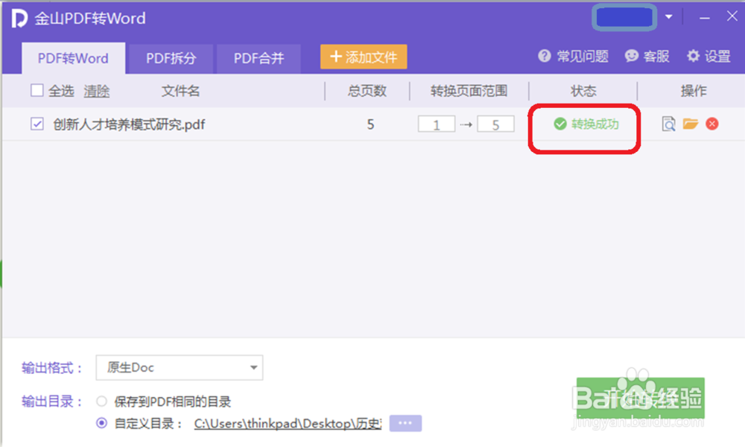Open the preview icon for 创新人才培养模式研究.pdf
Screen dimensions: 745x447
(668, 124)
